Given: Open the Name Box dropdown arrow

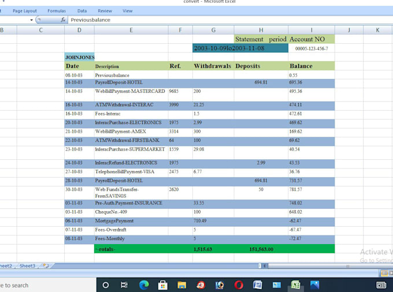Looking at the screenshot, I should [x=31, y=20].
